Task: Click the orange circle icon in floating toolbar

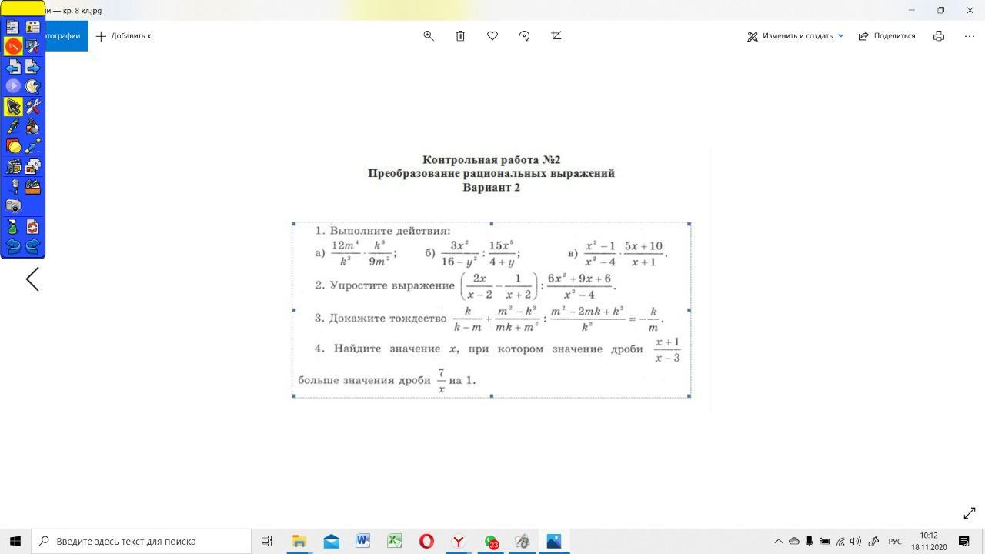Action: (x=13, y=46)
